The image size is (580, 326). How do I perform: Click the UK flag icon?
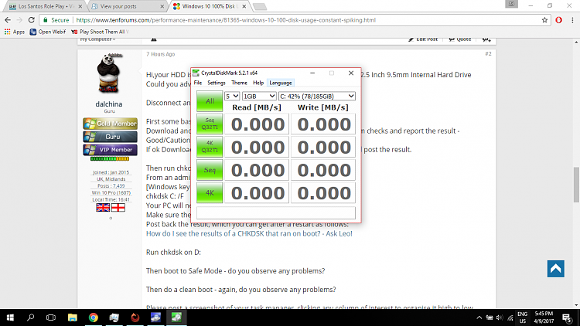[103, 207]
